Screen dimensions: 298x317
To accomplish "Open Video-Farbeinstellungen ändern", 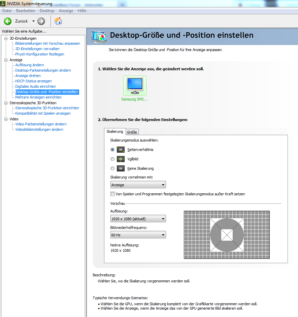I will pos(41,124).
